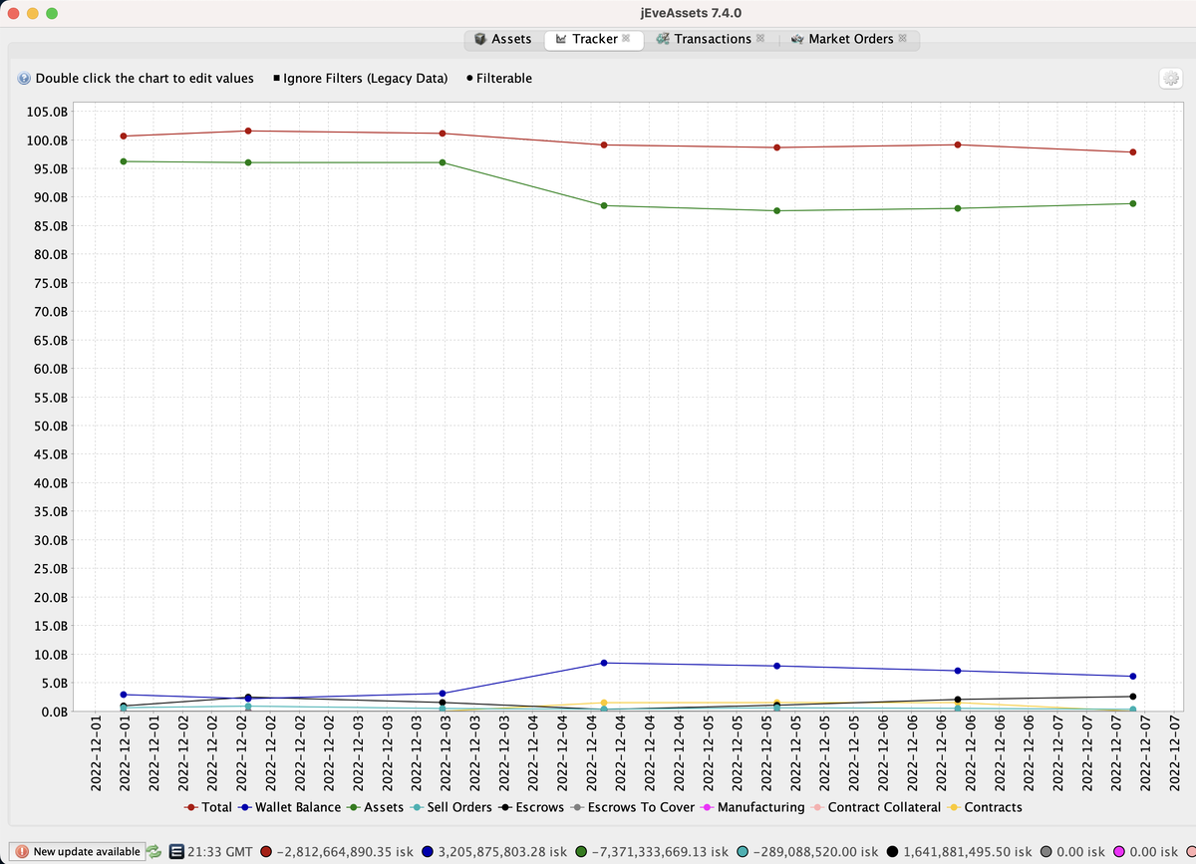Click the gray circle beside first 0.00 isk

(1046, 851)
